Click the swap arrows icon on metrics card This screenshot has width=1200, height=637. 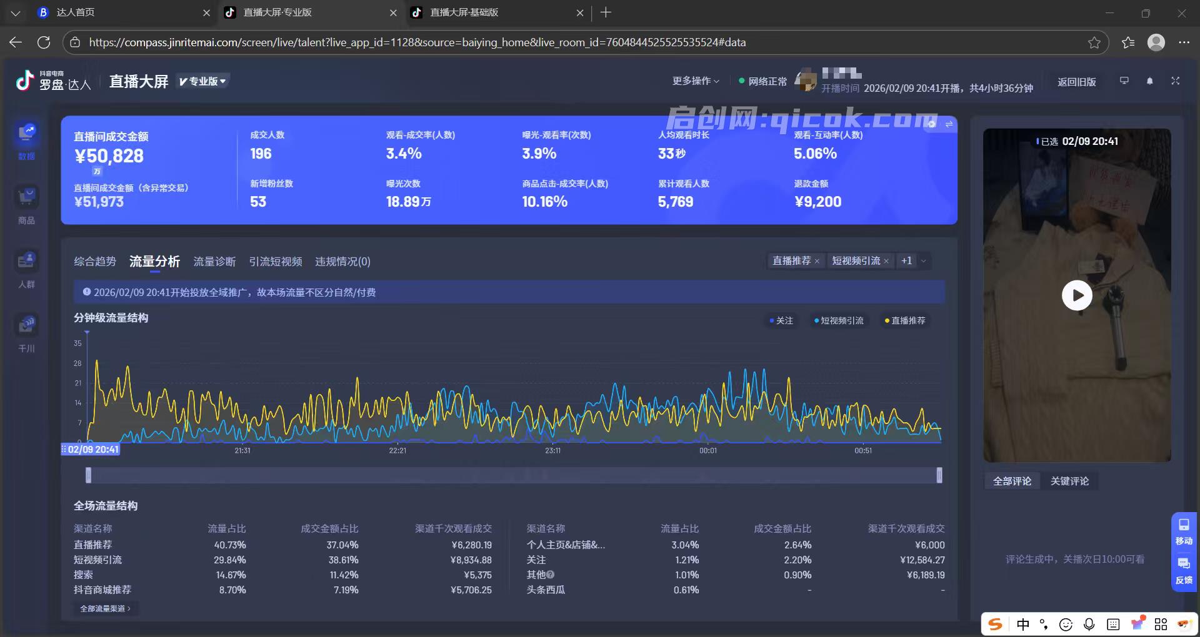coord(949,124)
